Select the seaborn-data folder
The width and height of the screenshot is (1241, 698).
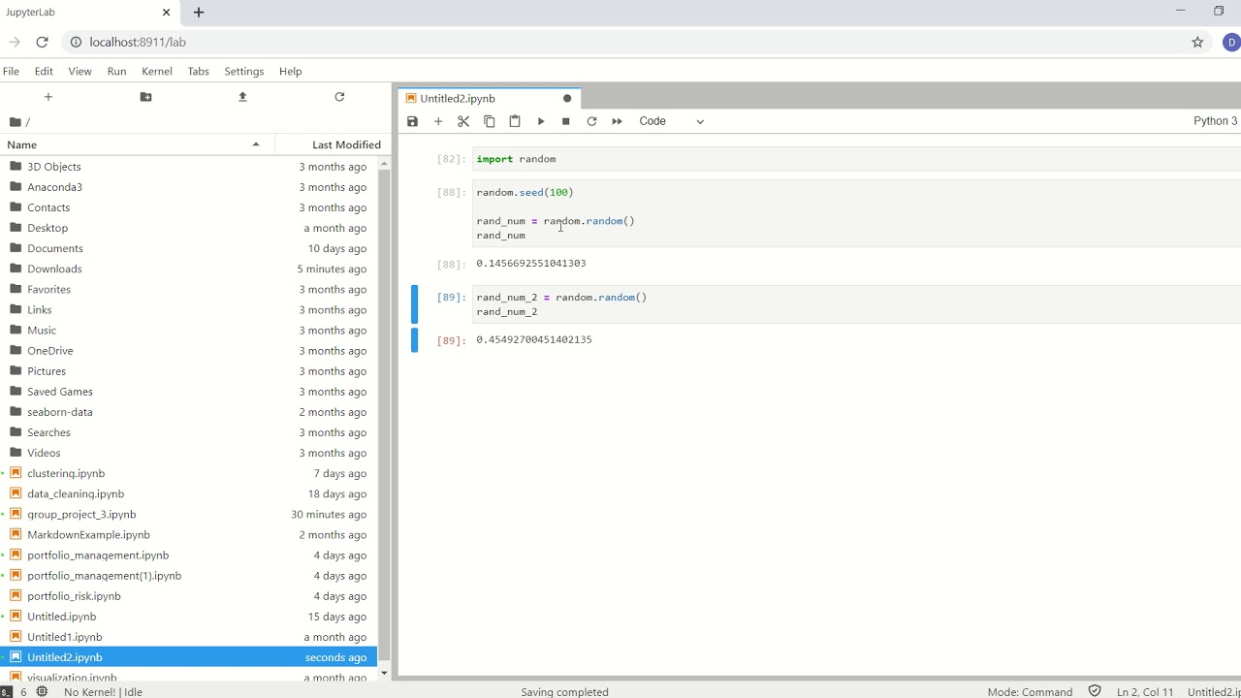click(189, 412)
